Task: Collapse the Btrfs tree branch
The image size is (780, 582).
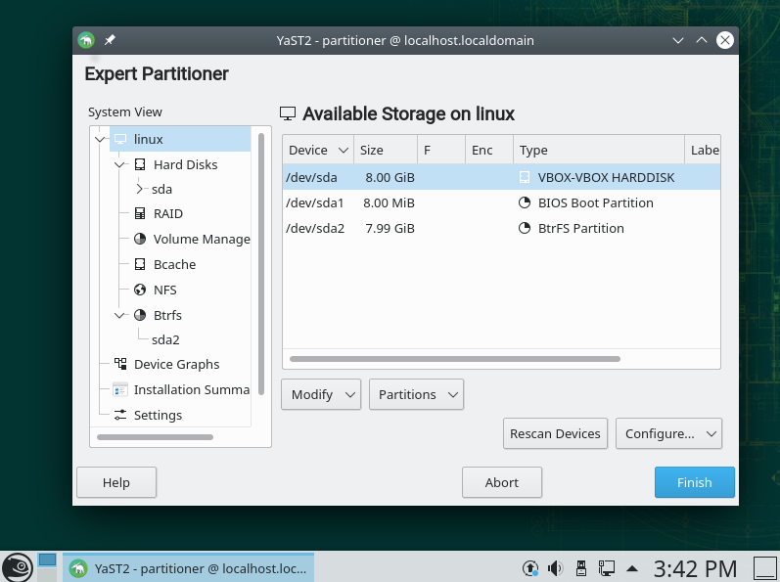Action: [x=119, y=316]
